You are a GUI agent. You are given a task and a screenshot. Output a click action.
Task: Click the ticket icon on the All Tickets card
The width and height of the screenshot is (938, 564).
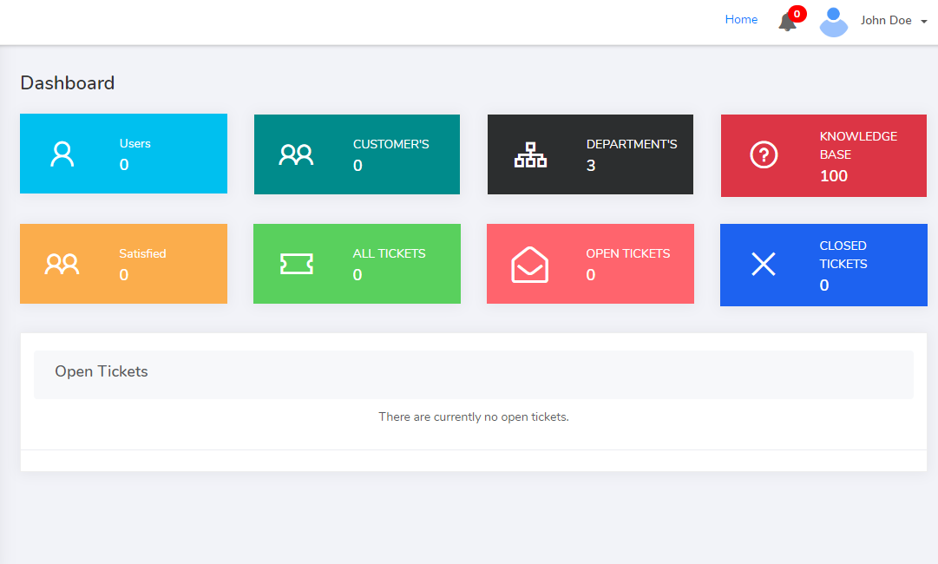point(296,264)
